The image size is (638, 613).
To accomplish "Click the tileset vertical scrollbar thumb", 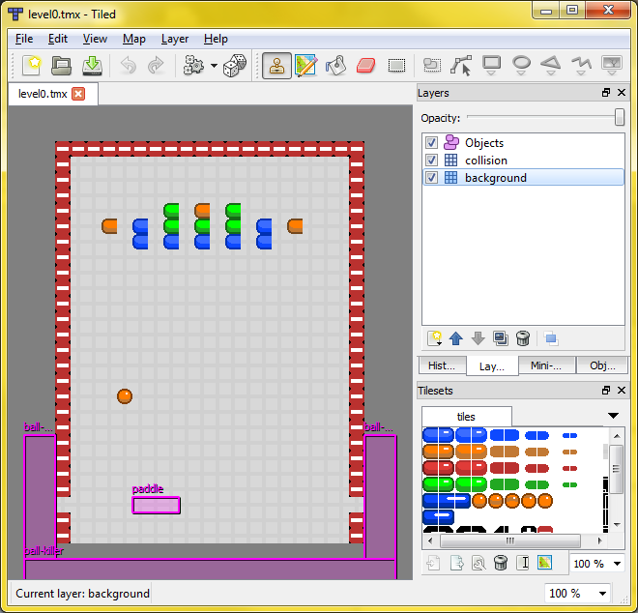I will tap(616, 469).
